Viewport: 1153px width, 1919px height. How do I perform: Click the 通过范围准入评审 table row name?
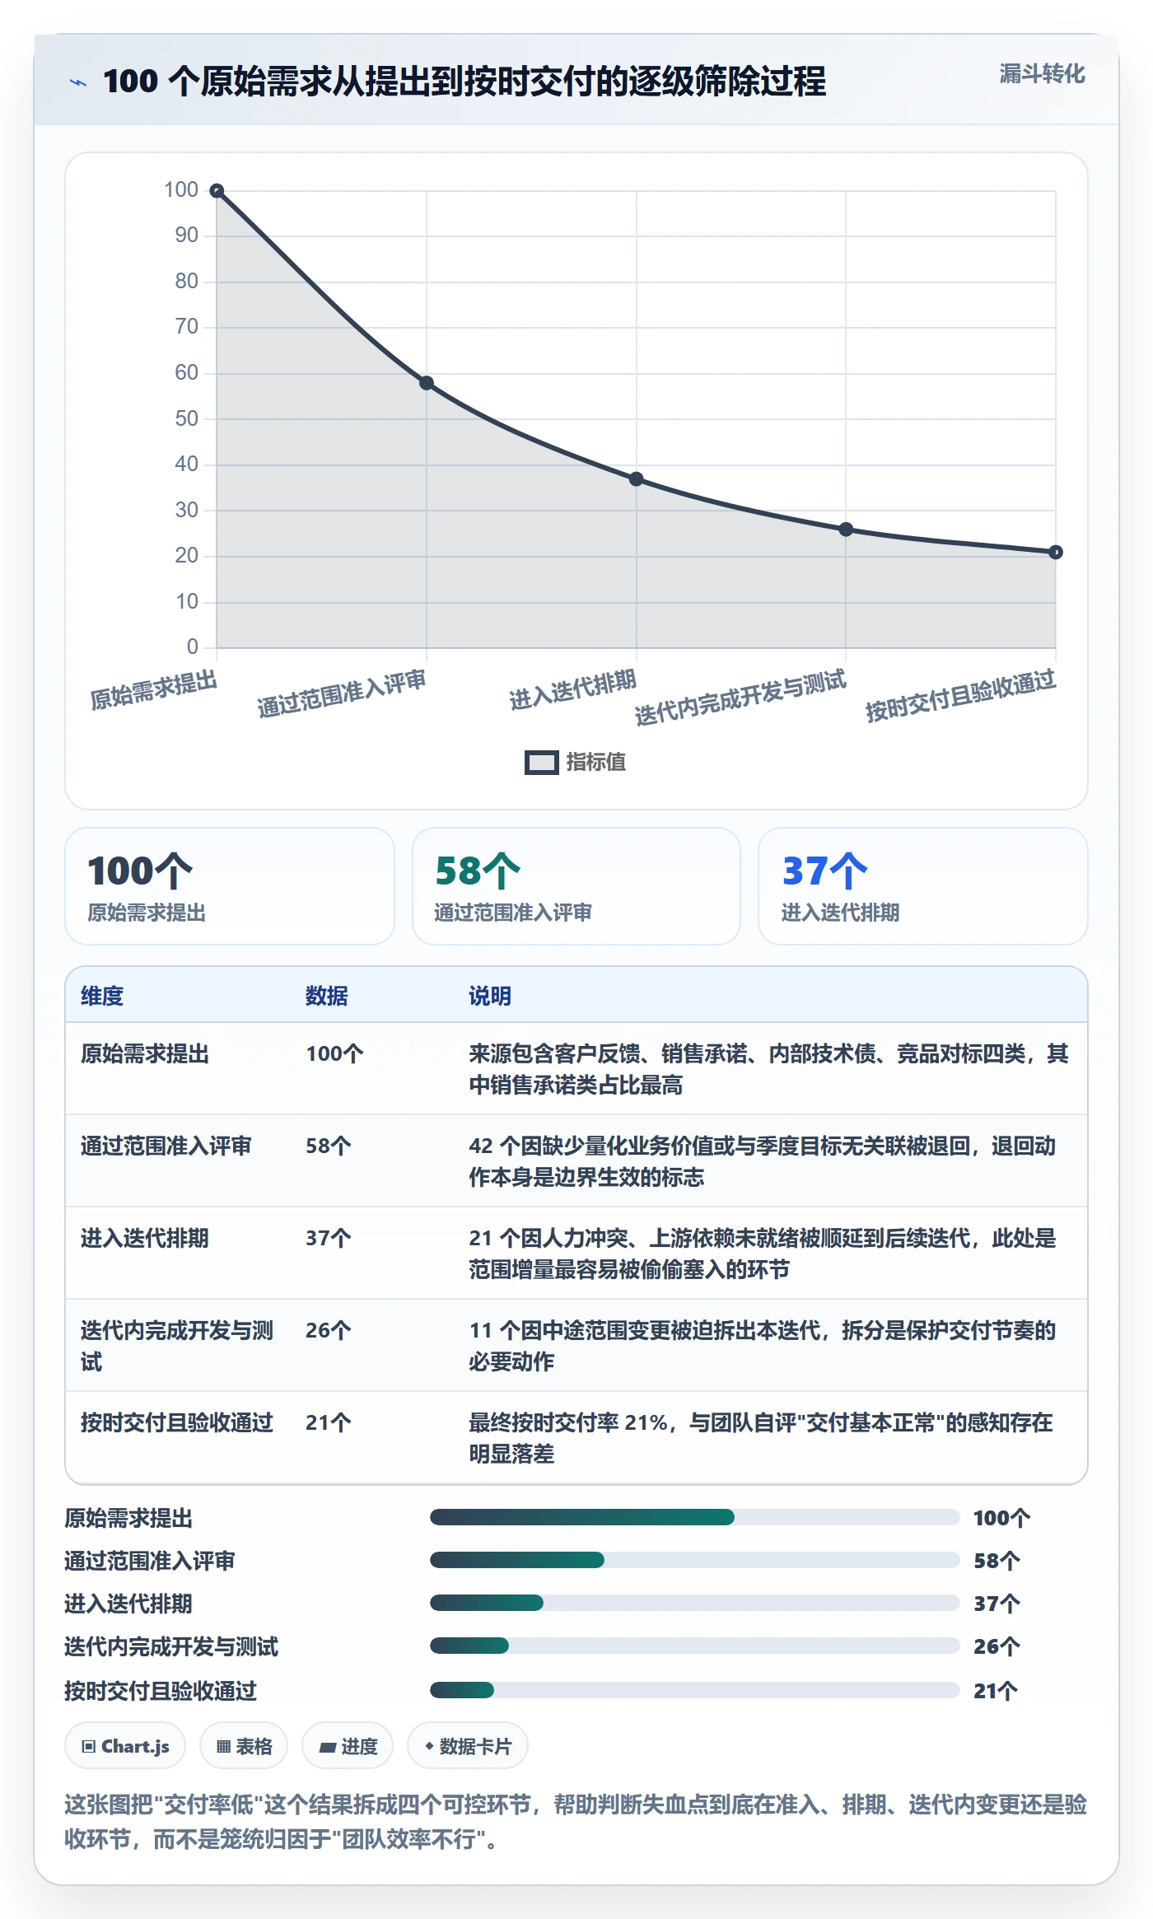(166, 1146)
